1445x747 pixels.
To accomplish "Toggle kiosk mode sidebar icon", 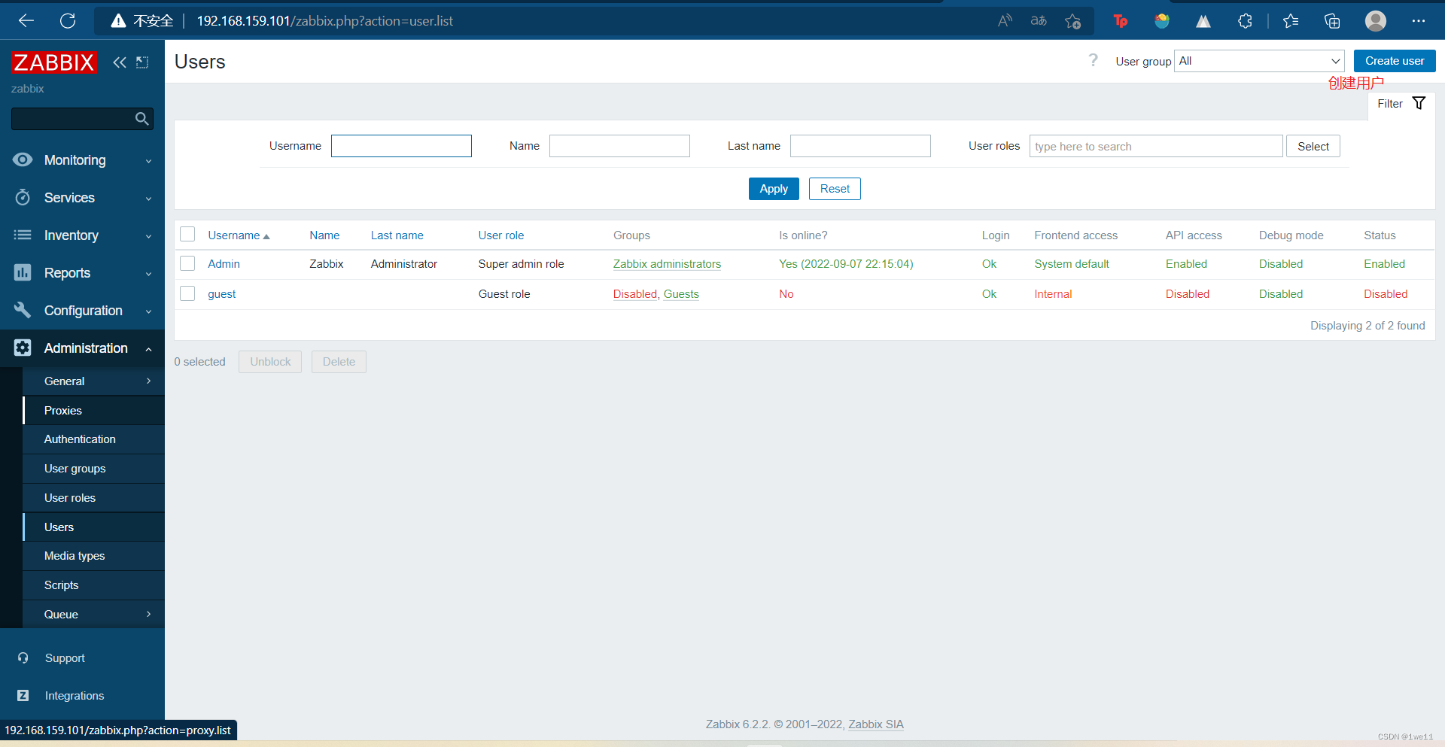I will [142, 62].
